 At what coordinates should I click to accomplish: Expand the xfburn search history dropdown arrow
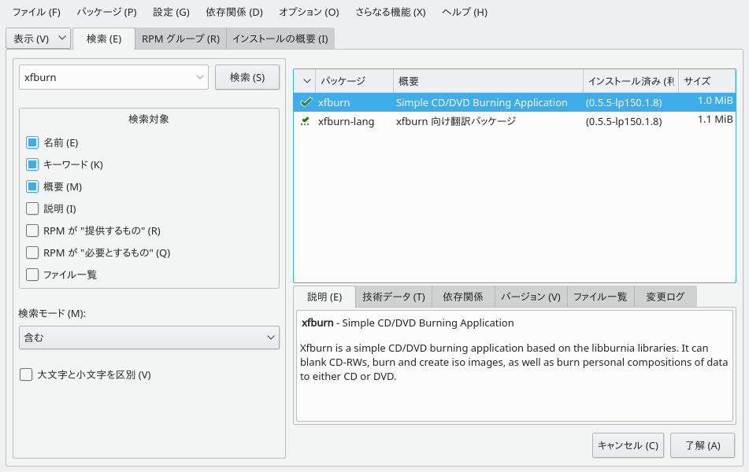click(x=200, y=77)
